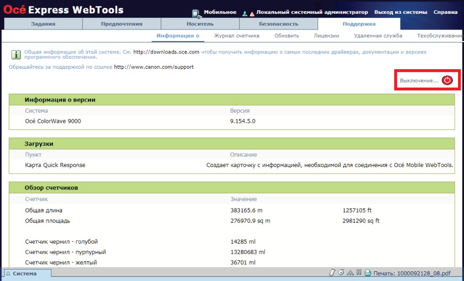This screenshot has height=281, width=464.
Task: Open the Обновить sub-tab
Action: (x=287, y=36)
